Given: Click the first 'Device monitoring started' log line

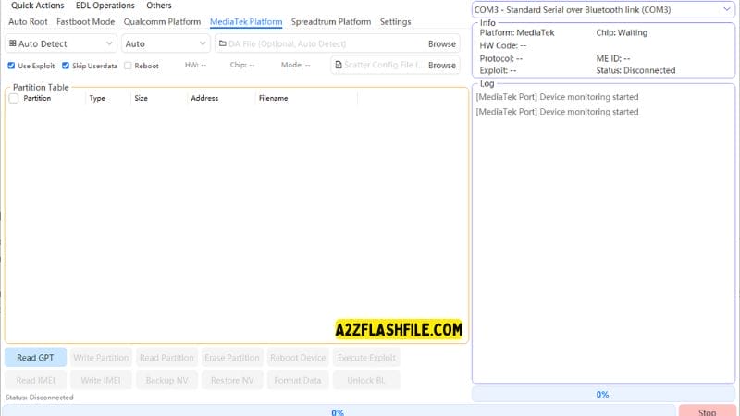Looking at the screenshot, I should click(557, 97).
